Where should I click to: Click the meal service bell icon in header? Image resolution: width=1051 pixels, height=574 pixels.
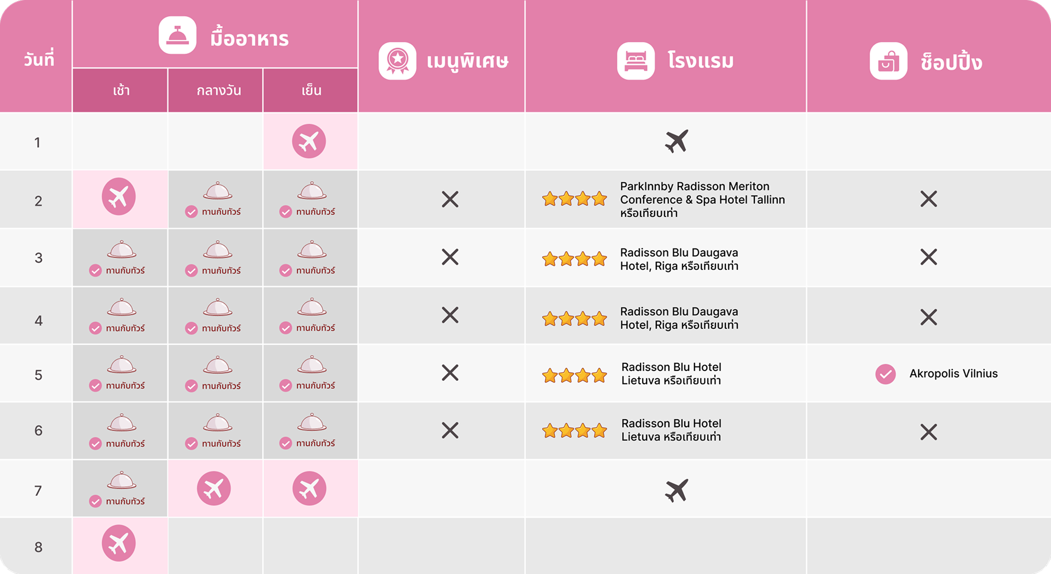[177, 36]
